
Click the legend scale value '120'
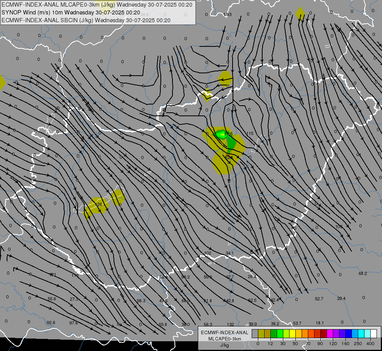pos(333,344)
